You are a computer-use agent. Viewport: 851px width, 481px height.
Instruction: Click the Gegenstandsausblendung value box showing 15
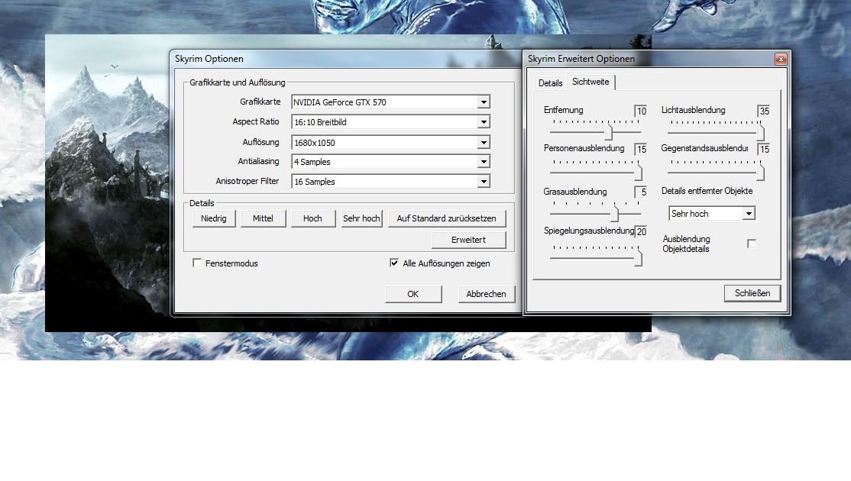[764, 149]
